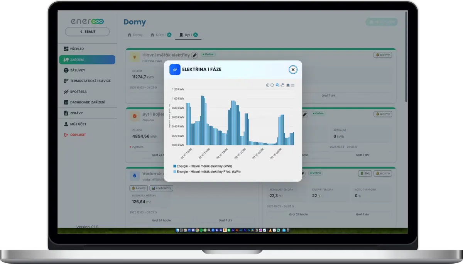Click the MŮJ ÚČET person icon

pyautogui.click(x=66, y=124)
